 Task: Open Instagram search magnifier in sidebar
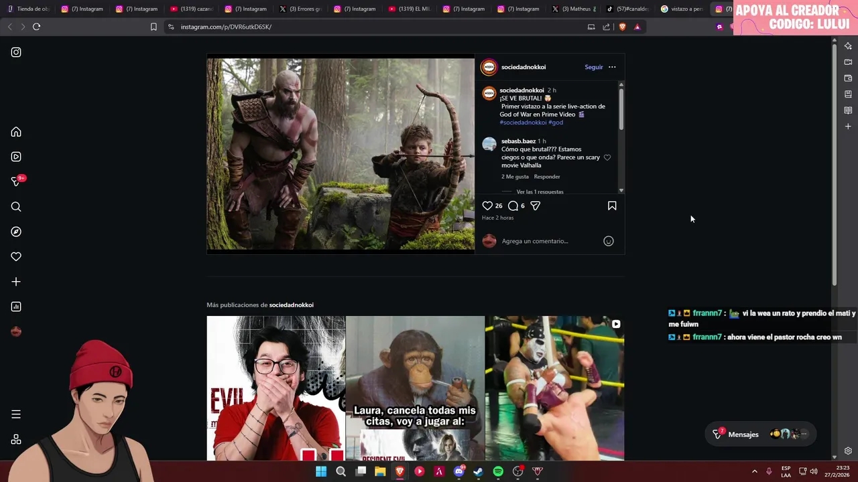(16, 207)
